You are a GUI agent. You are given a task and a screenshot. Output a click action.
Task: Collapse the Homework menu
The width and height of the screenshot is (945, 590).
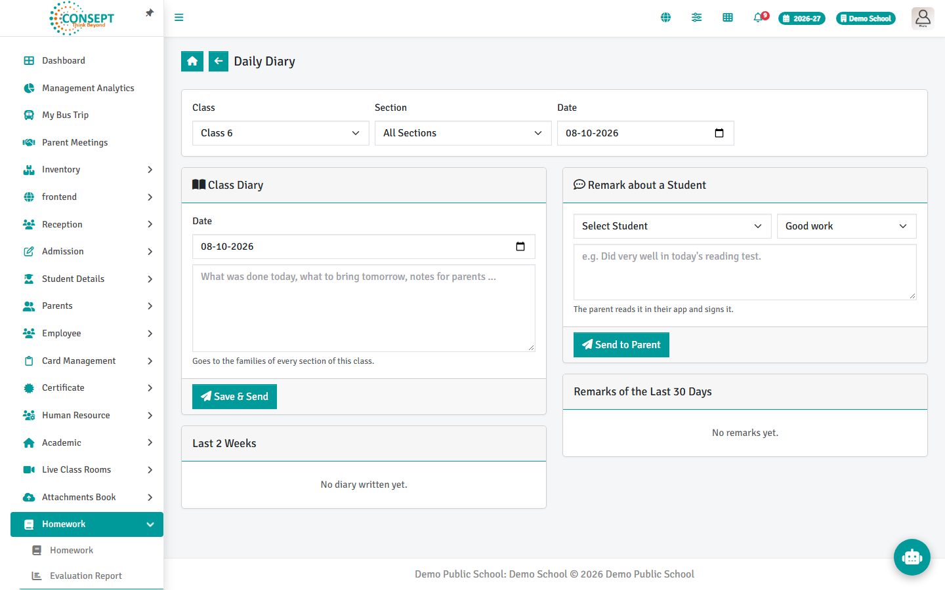(87, 524)
